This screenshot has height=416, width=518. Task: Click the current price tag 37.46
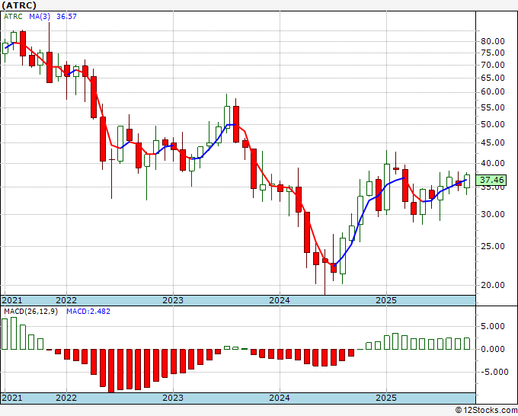tap(494, 181)
